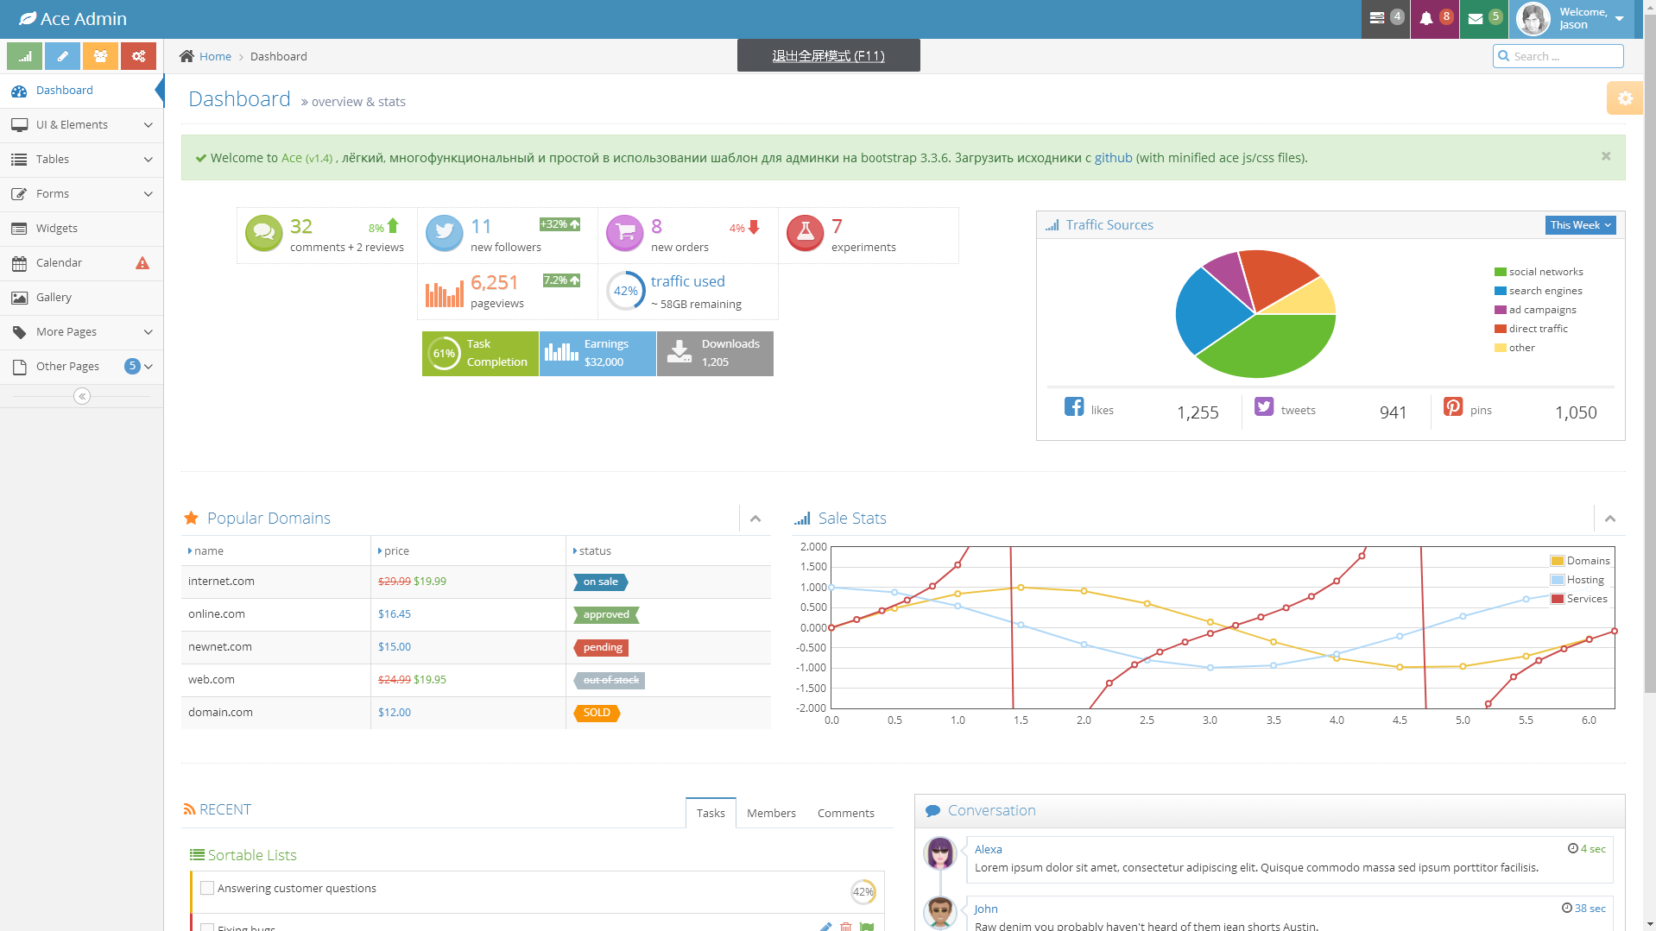Image resolution: width=1656 pixels, height=931 pixels.
Task: Toggle Services series in Sale Stats legend
Action: (x=1579, y=599)
